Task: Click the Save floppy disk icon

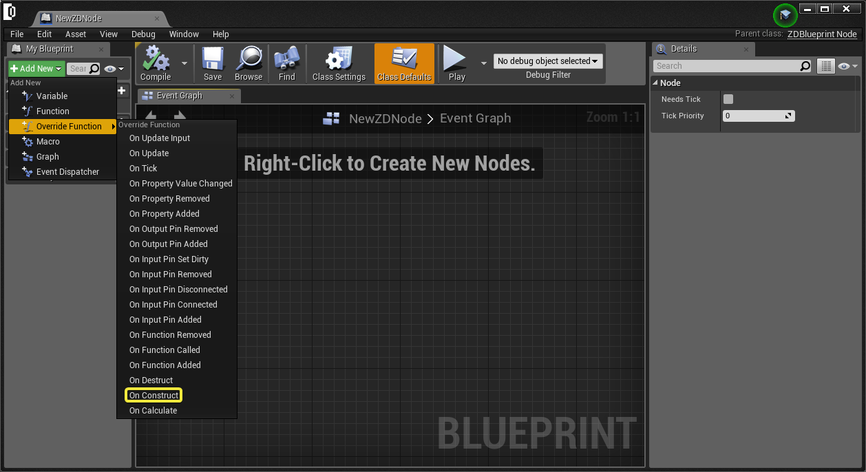Action: pyautogui.click(x=213, y=63)
